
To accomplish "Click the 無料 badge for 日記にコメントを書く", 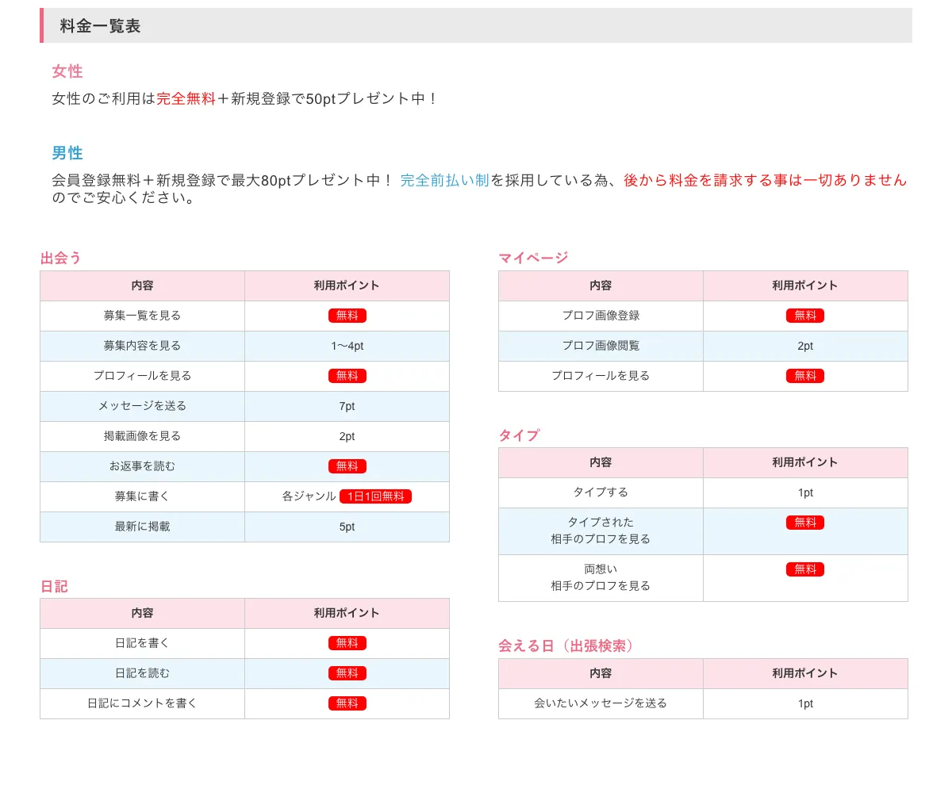I will (x=347, y=703).
